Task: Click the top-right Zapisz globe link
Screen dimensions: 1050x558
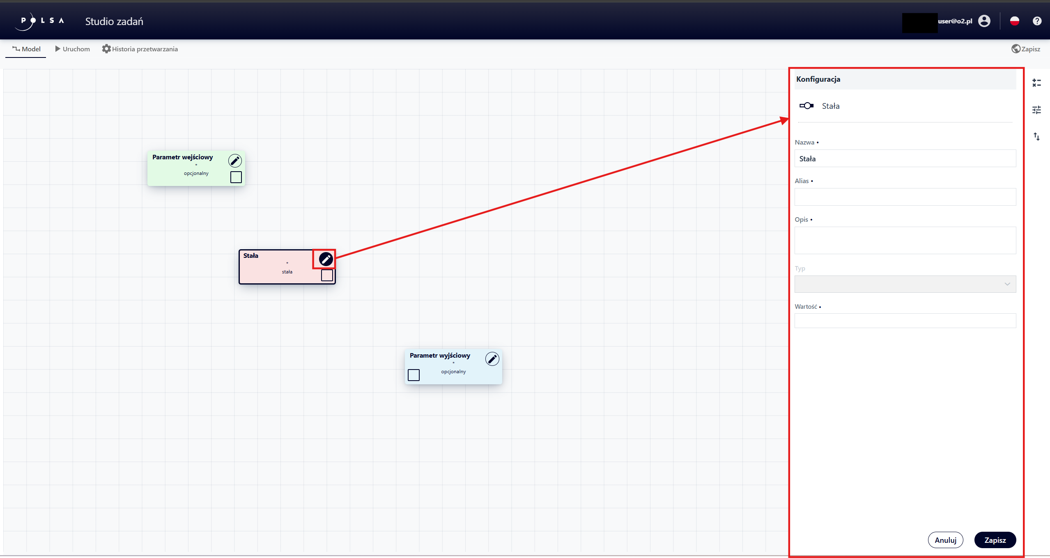Action: pos(1026,49)
